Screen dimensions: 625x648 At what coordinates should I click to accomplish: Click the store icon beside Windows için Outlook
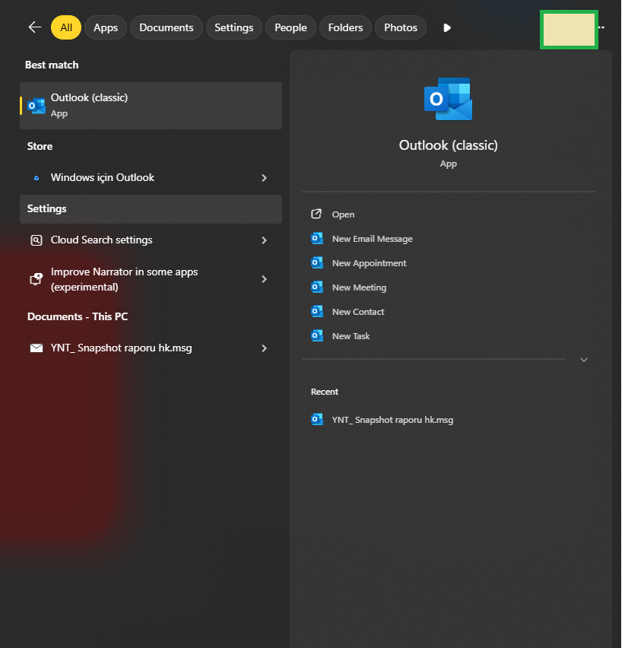[x=36, y=178]
